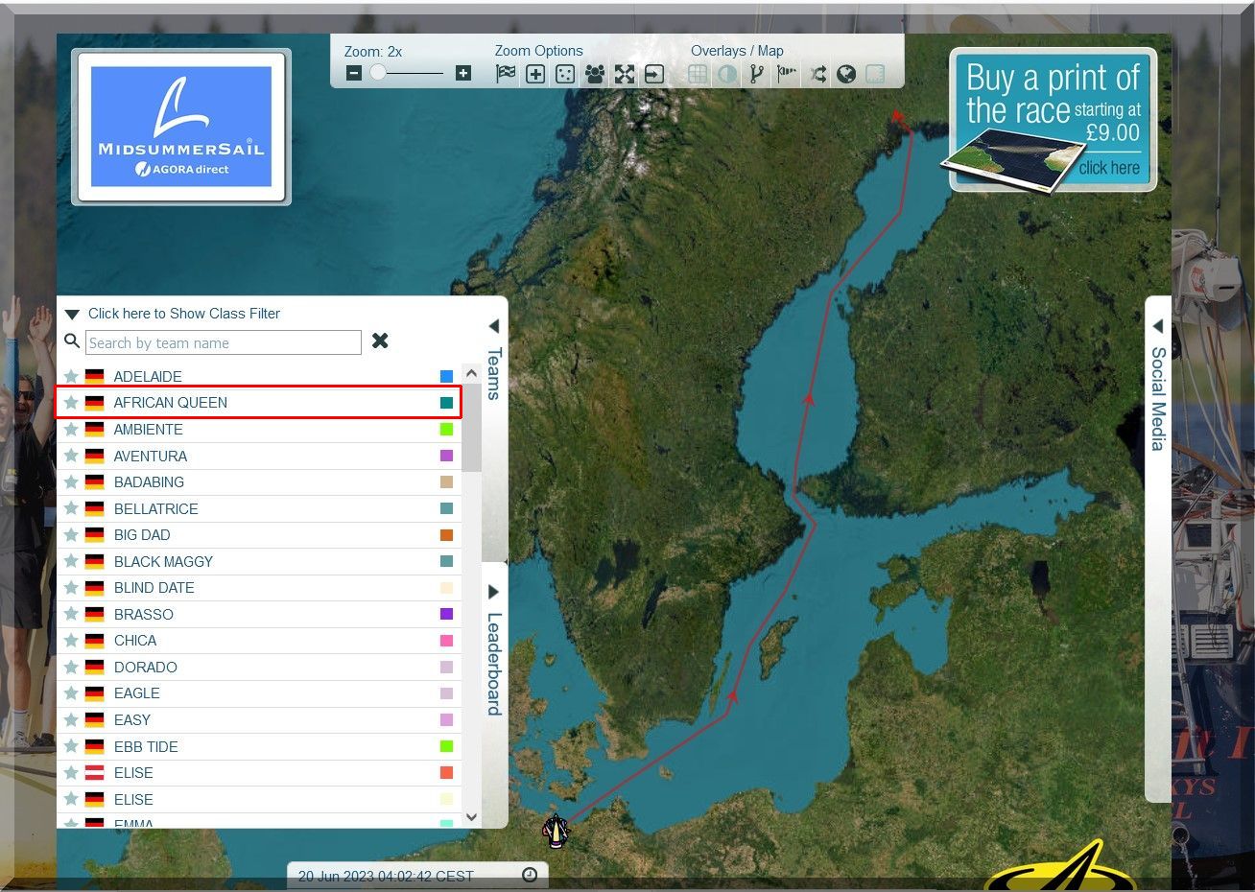The image size is (1255, 892).
Task: Click the globe map type icon
Action: [x=846, y=74]
